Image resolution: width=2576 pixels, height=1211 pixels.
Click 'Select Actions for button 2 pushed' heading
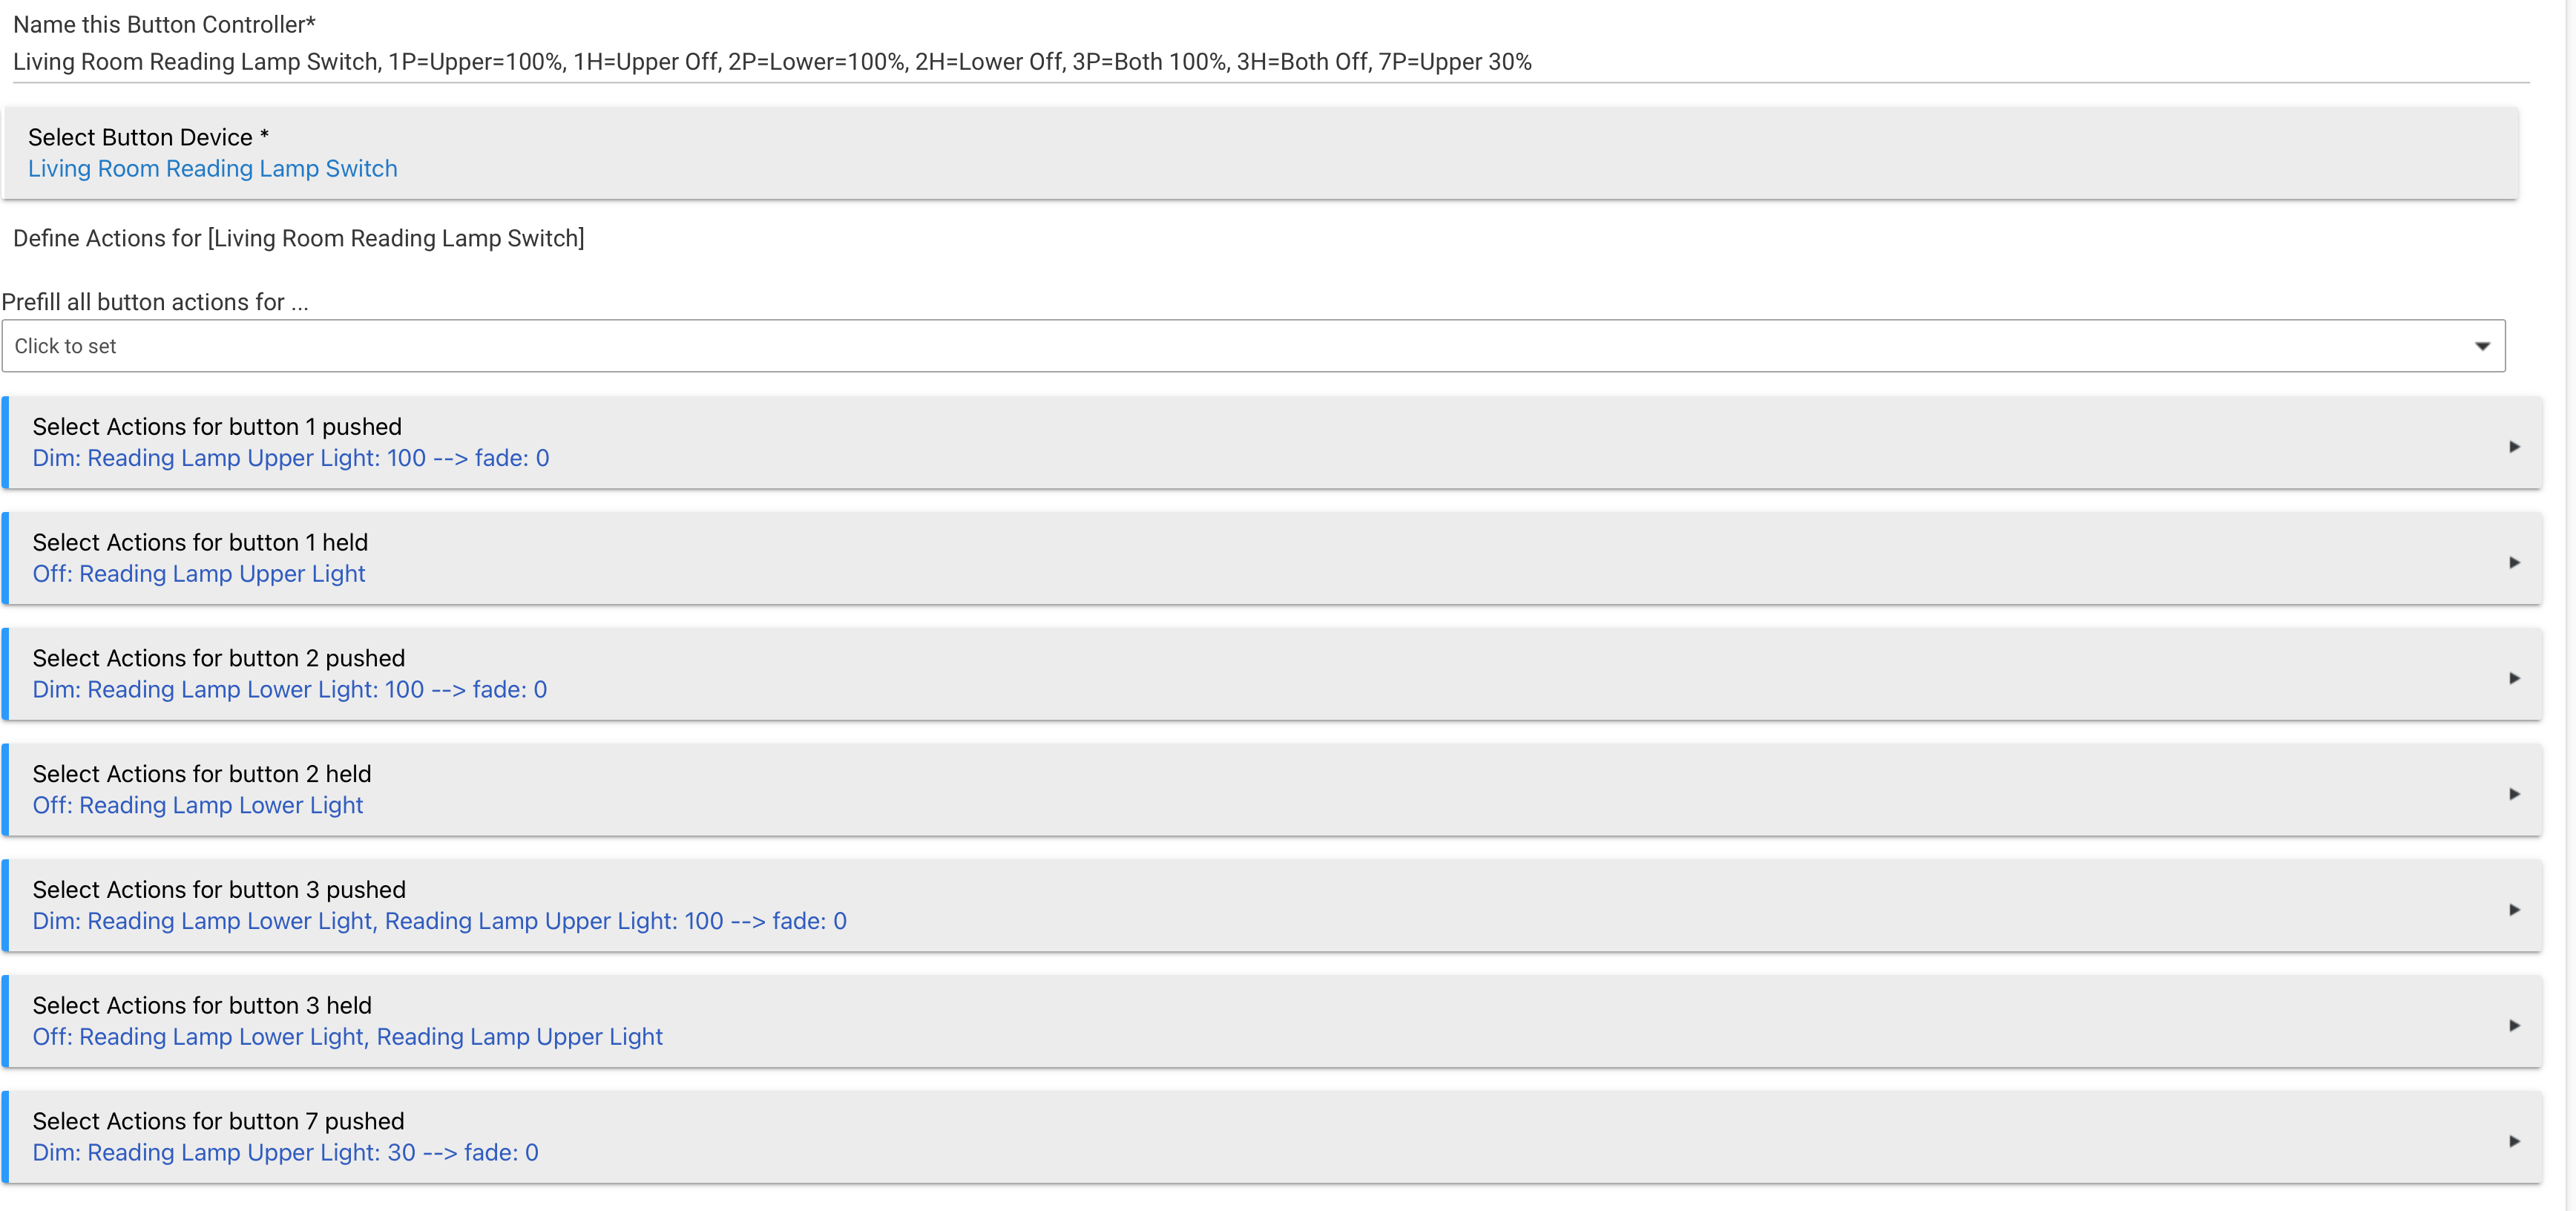coord(219,658)
